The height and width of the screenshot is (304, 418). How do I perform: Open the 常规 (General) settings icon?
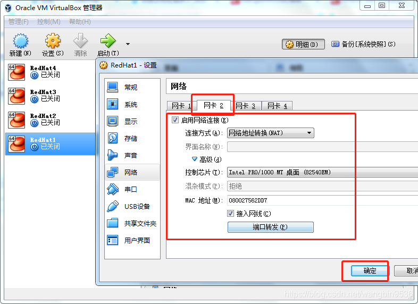point(113,87)
